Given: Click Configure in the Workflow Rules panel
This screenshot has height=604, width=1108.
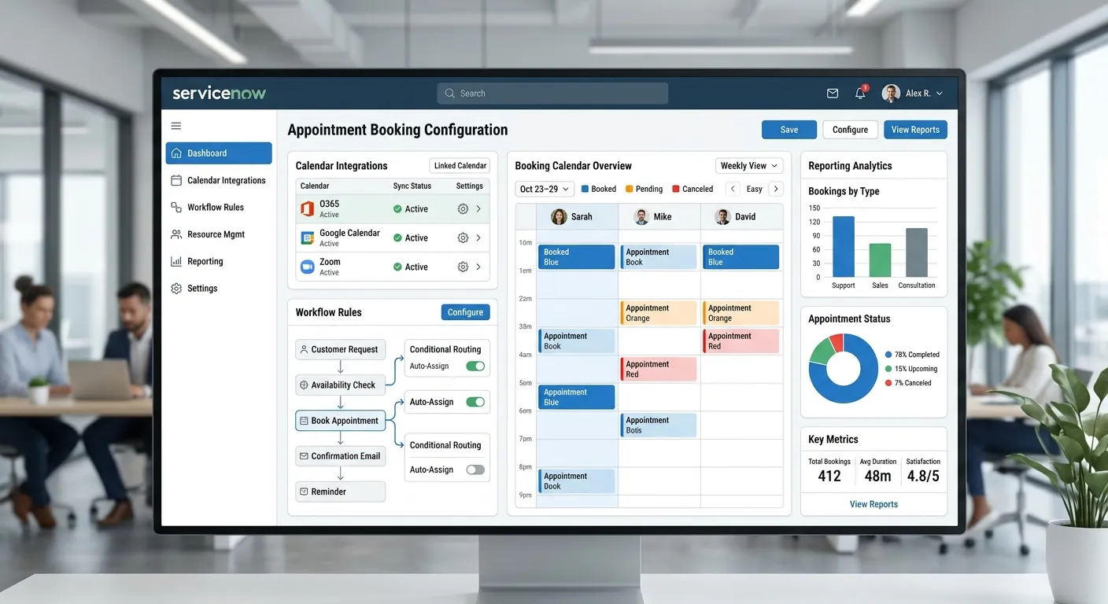Looking at the screenshot, I should (x=465, y=312).
